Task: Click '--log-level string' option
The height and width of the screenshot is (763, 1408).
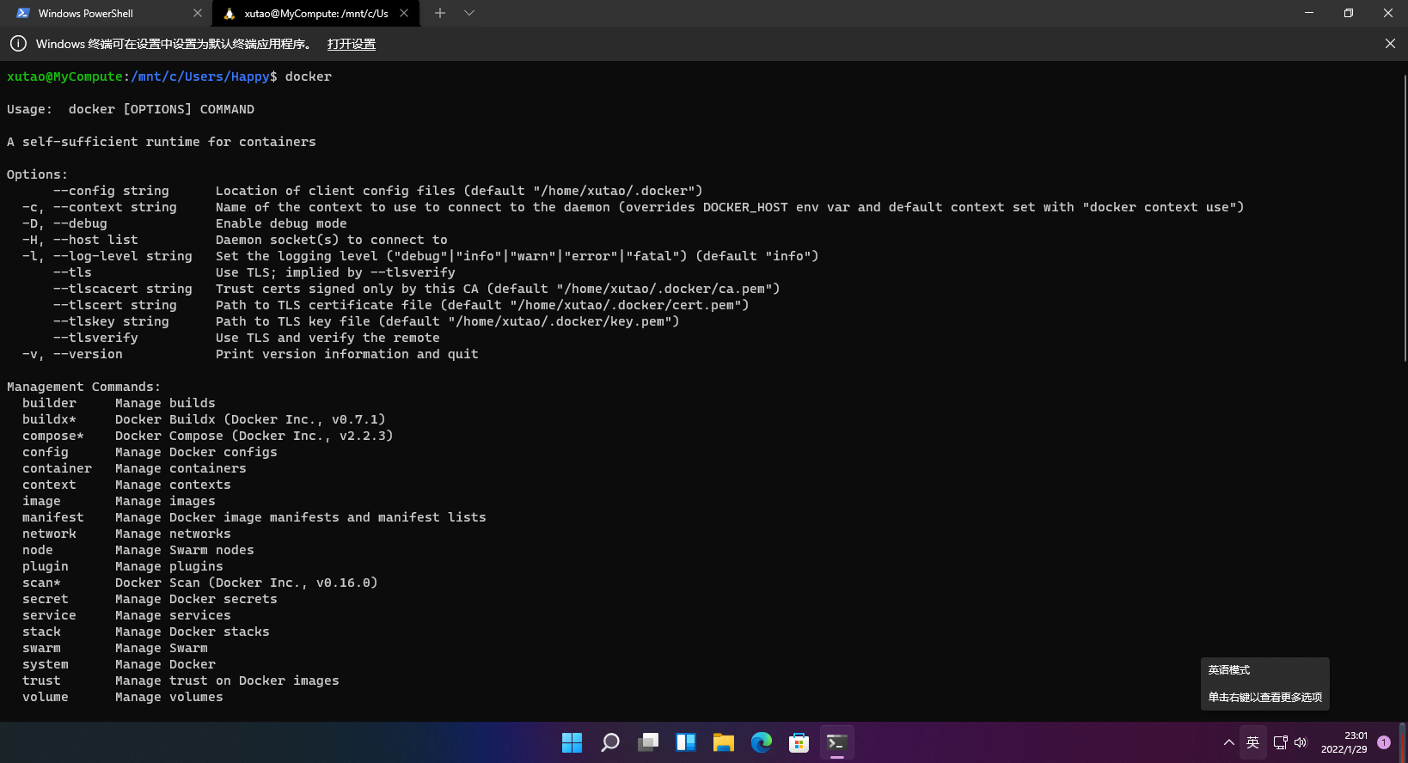Action: coord(123,256)
